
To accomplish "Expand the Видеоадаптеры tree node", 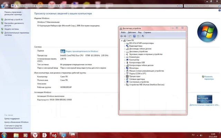I will pos(125,46).
